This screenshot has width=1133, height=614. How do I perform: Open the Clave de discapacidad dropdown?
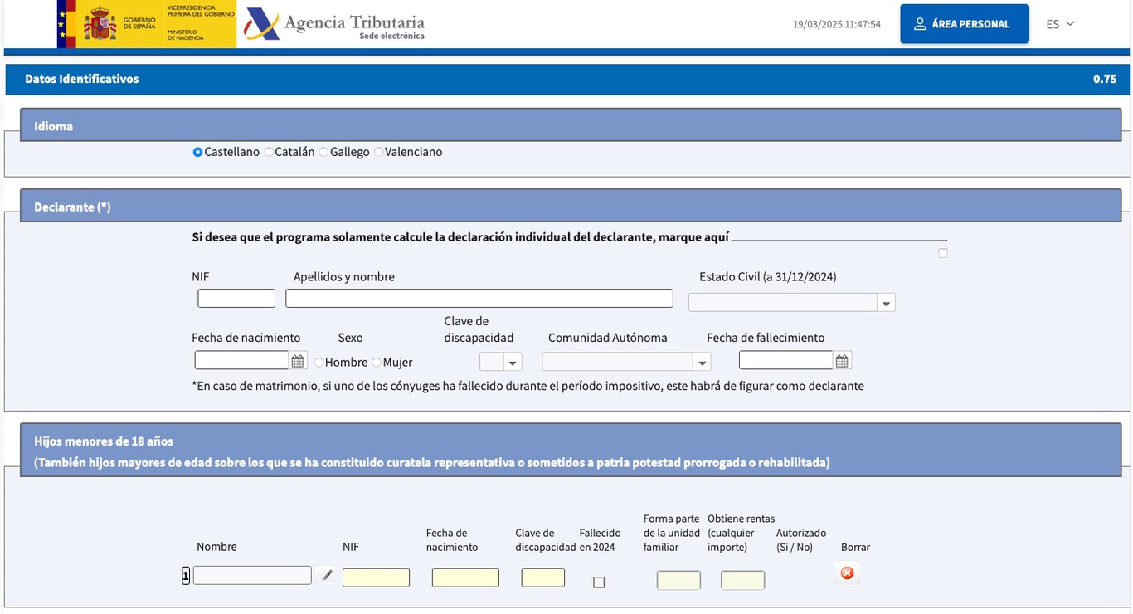pos(501,362)
